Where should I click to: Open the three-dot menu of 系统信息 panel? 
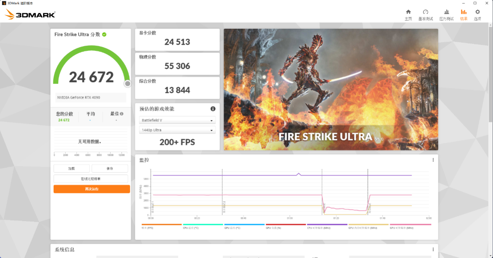tap(433, 249)
